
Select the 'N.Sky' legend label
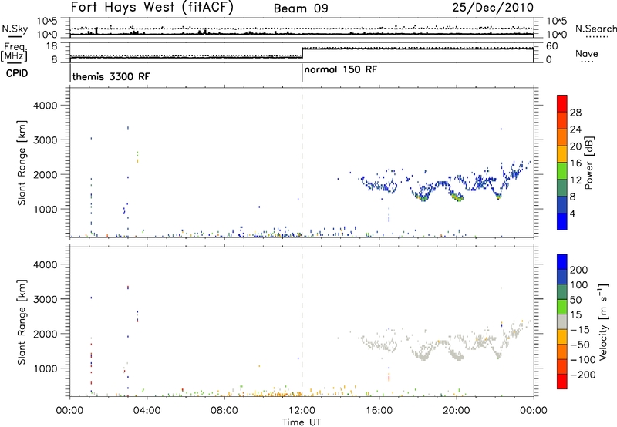15,29
